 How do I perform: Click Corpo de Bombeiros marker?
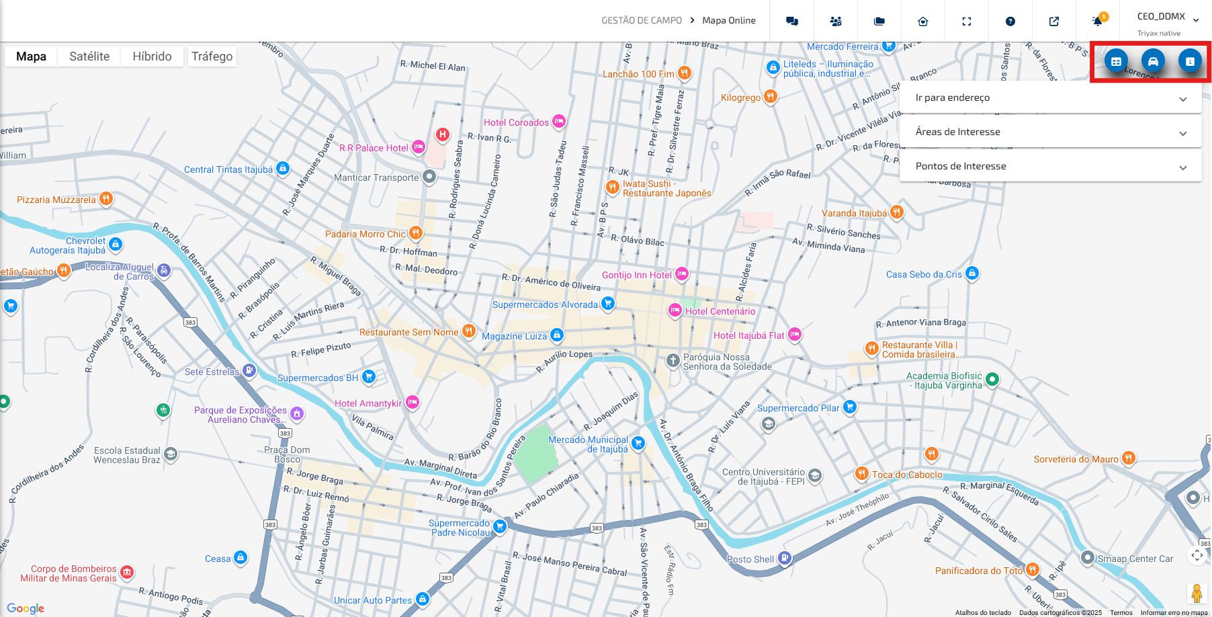coord(127,573)
